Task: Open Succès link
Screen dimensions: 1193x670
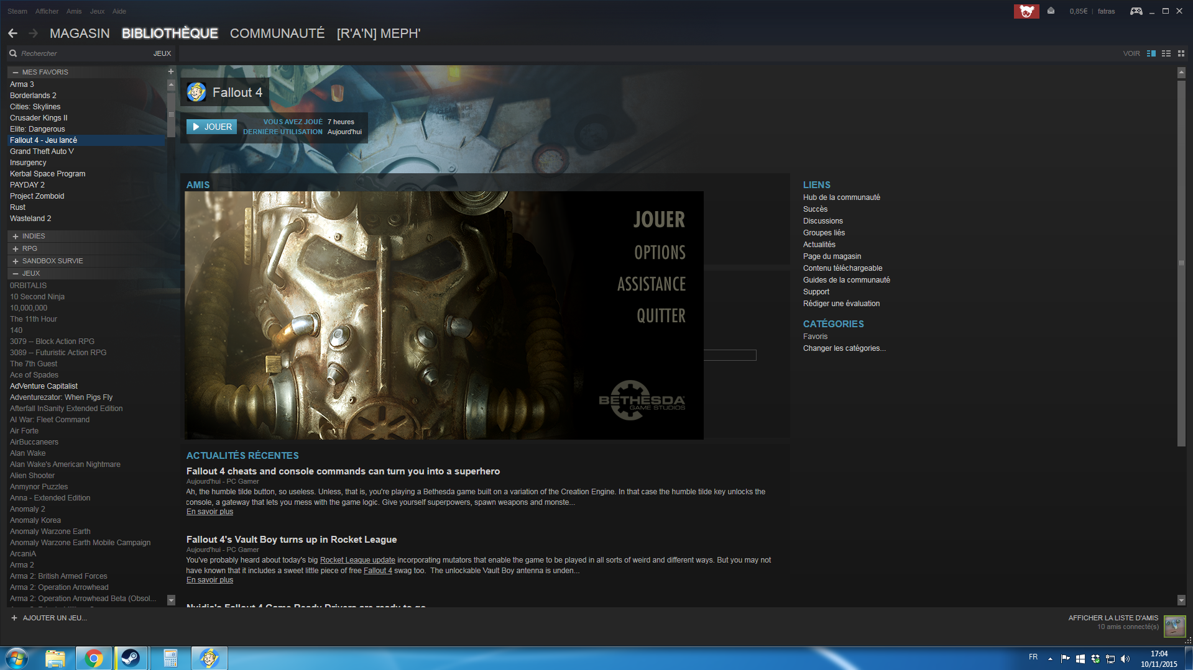Action: pos(815,209)
